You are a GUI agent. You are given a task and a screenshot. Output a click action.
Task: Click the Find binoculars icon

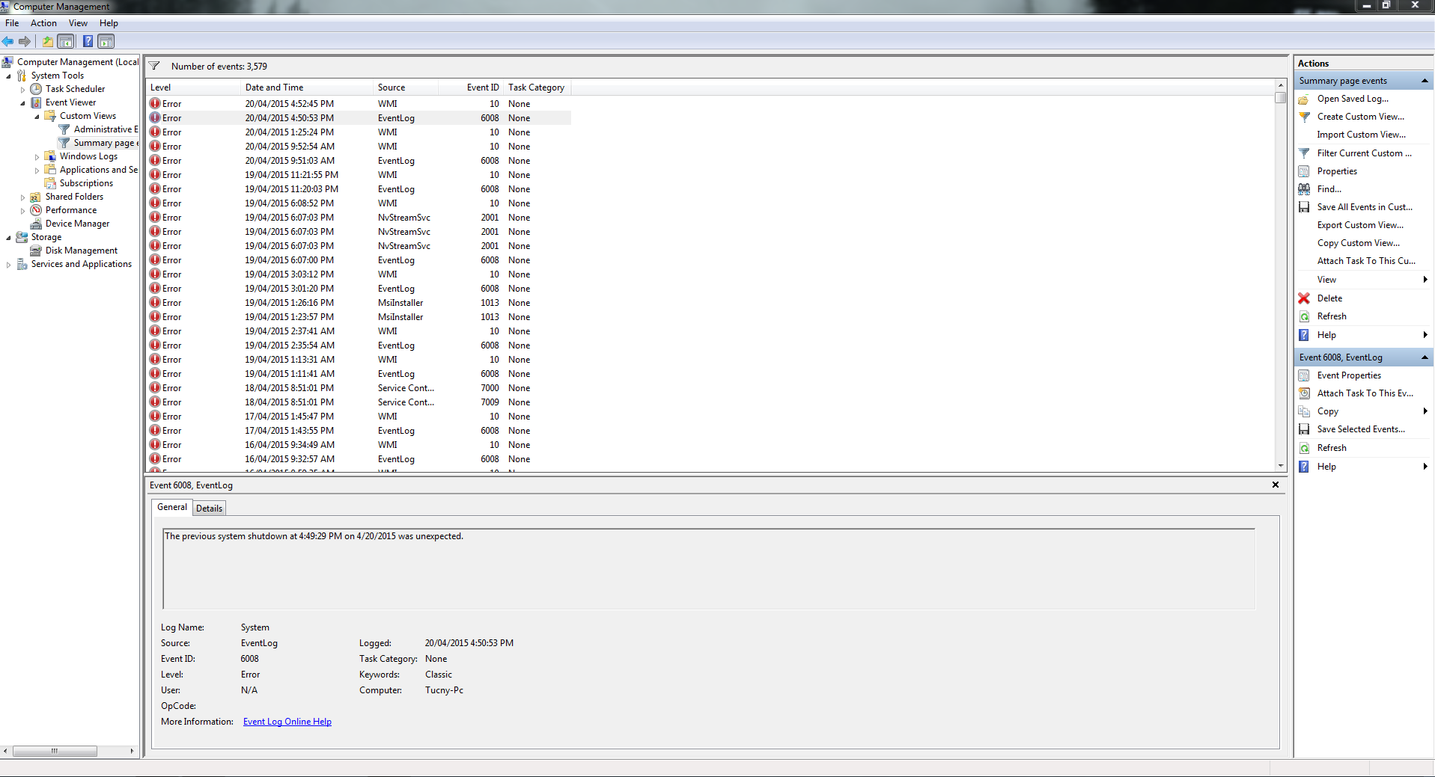[1304, 189]
